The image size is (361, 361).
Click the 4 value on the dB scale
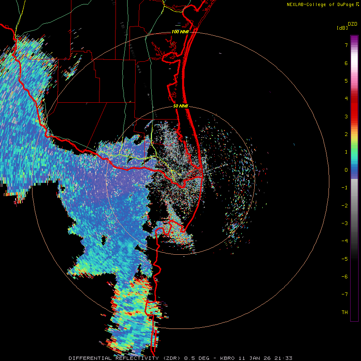(x=346, y=99)
